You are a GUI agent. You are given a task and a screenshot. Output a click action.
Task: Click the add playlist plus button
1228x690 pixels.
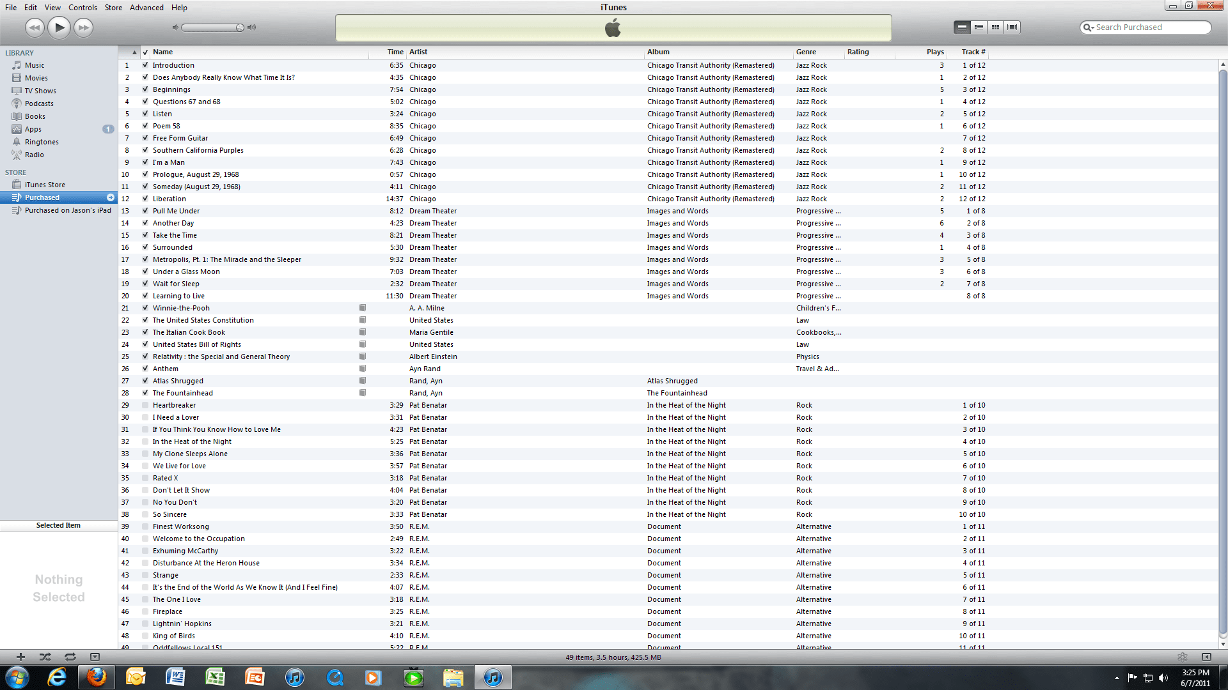pos(20,657)
